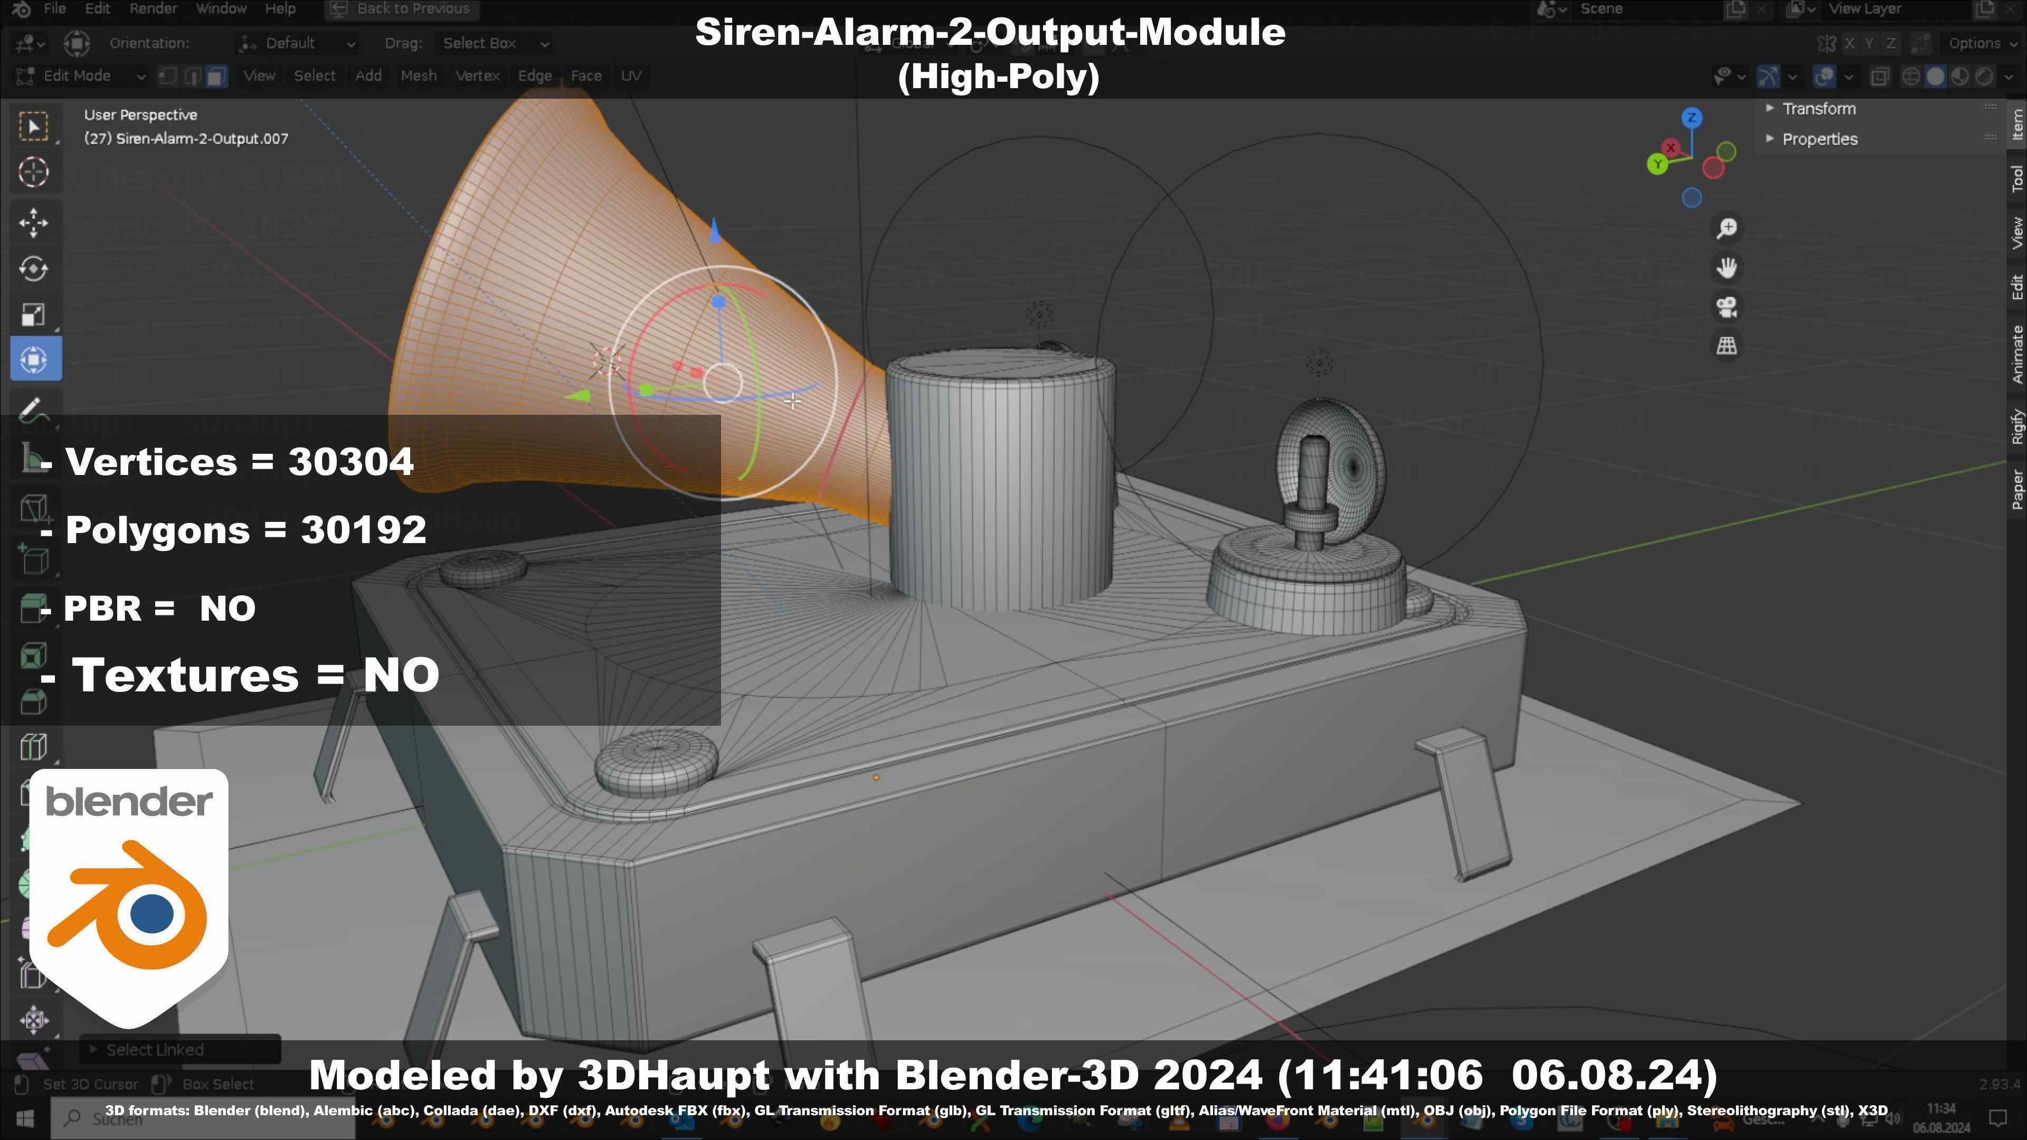Choose the Scale tool
This screenshot has width=2027, height=1140.
pyautogui.click(x=33, y=315)
